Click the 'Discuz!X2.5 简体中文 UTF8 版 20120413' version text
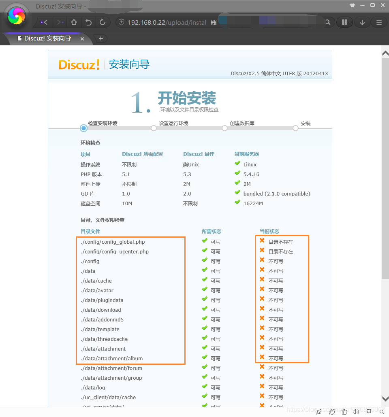The width and height of the screenshot is (389, 417). (279, 73)
